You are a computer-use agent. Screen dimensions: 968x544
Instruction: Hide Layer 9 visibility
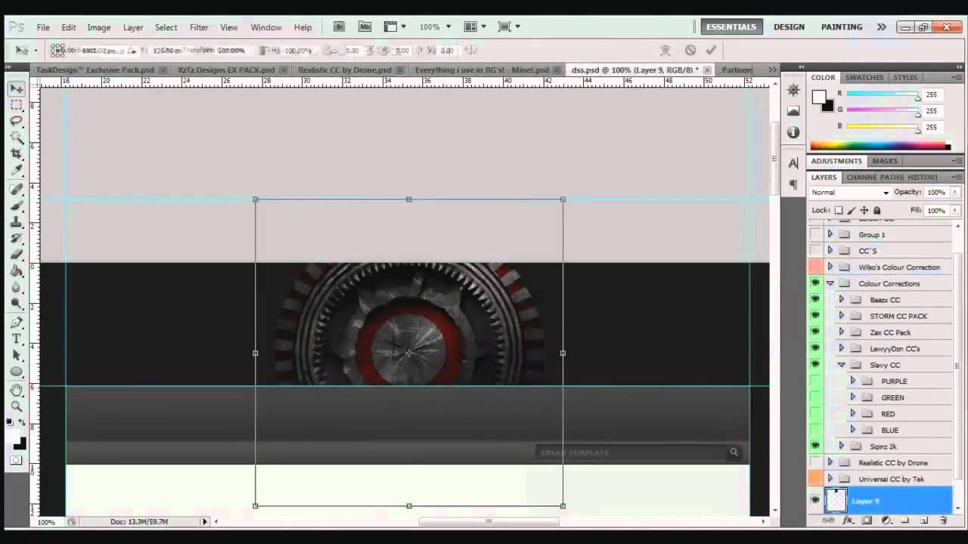815,500
